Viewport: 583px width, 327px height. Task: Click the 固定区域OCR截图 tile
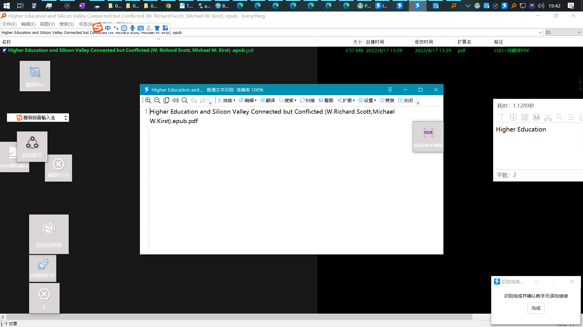pyautogui.click(x=428, y=137)
